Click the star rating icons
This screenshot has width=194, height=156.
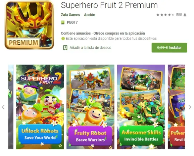tap(165, 15)
